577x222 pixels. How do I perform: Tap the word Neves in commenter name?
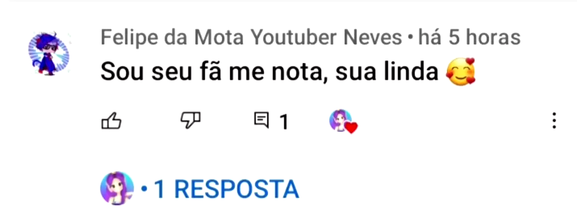(379, 37)
